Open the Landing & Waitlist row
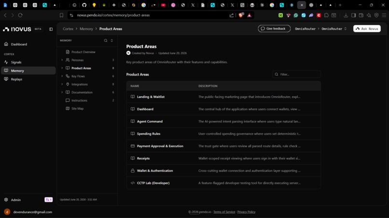 coord(223,97)
